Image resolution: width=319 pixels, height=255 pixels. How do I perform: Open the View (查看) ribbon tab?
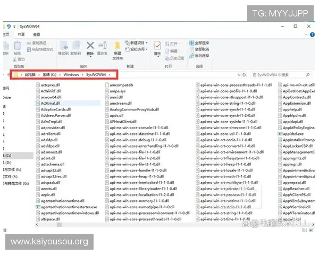37,35
